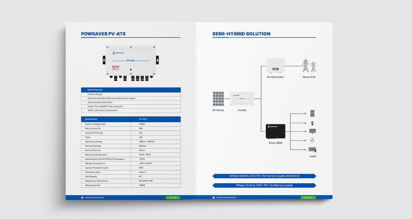Viewport: 412px width, 219px height.
Task: Click the fan load icon
Action: click(x=312, y=140)
